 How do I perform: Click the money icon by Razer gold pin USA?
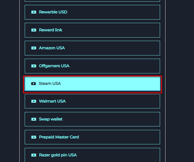click(34, 155)
